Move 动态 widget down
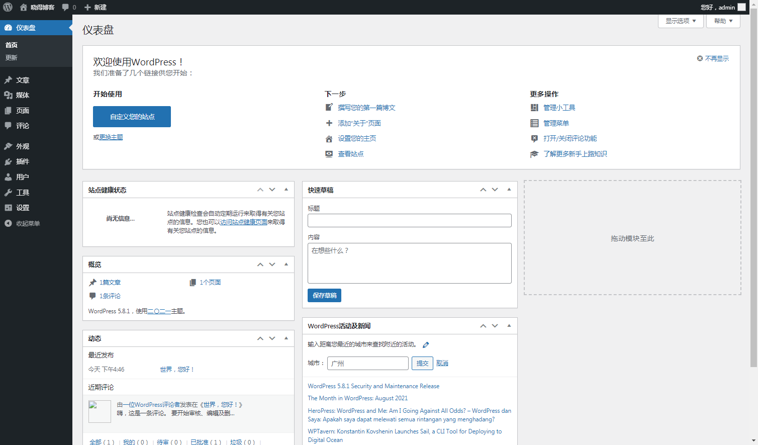 click(x=272, y=338)
